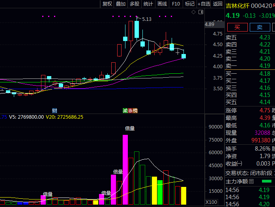Open F10 company info
The image size is (275, 207).
coord(176,4)
